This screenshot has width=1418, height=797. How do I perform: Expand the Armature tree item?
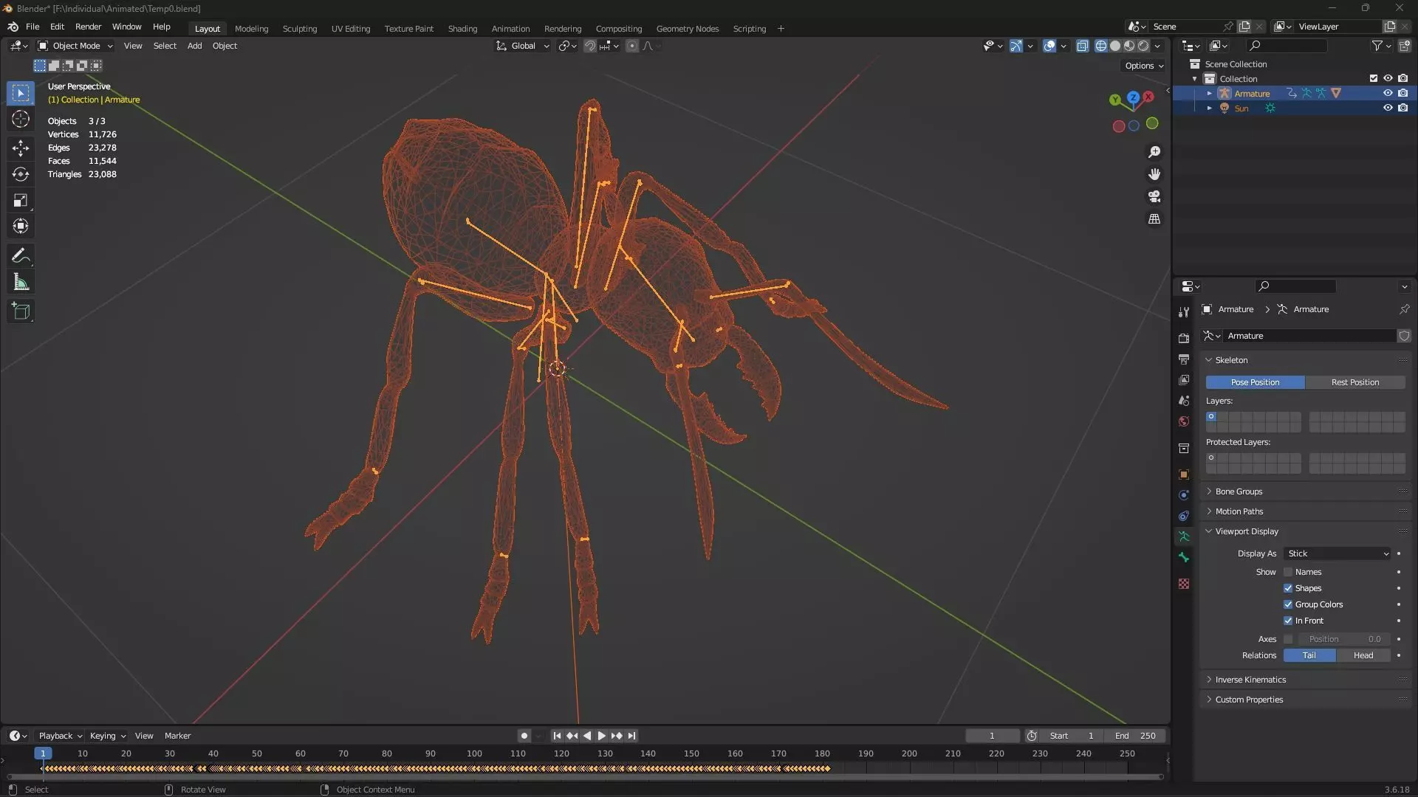coord(1209,94)
